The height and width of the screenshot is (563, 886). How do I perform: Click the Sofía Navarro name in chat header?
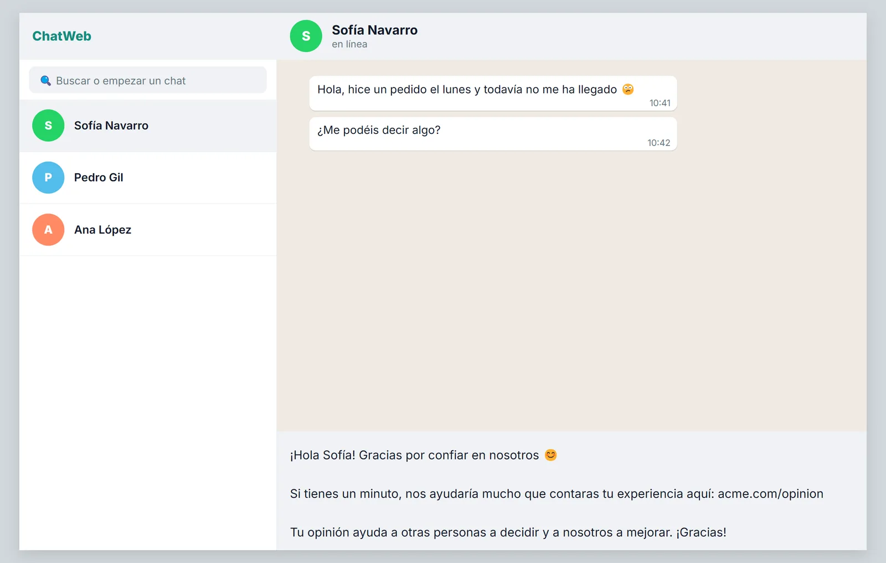[x=374, y=30]
